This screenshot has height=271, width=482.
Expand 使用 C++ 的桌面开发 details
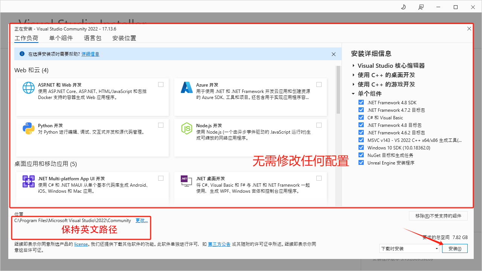[354, 75]
